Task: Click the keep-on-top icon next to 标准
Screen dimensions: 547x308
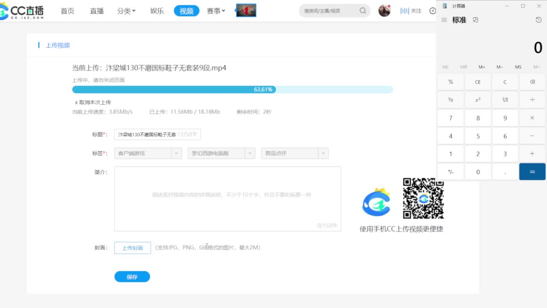Action: 475,20
